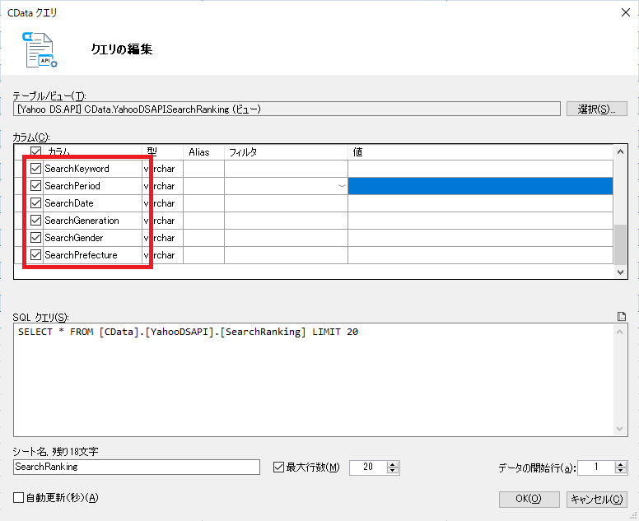The image size is (639, 521).
Task: Click the フィルタ column header
Action: [x=286, y=152]
